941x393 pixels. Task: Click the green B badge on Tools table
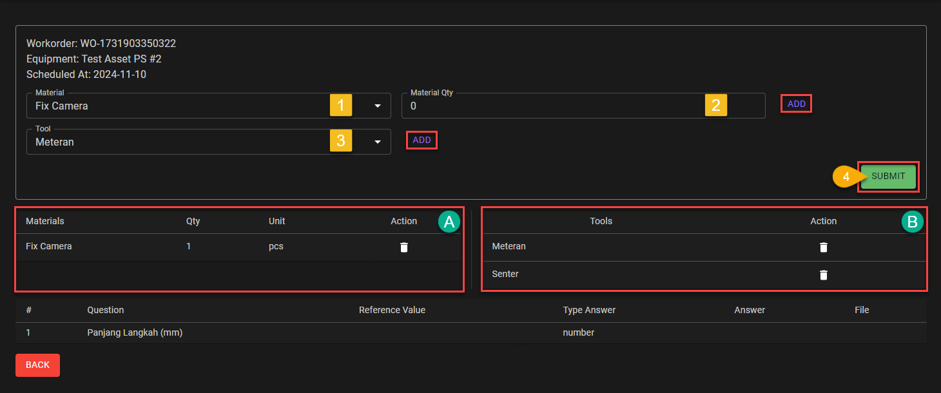(912, 222)
